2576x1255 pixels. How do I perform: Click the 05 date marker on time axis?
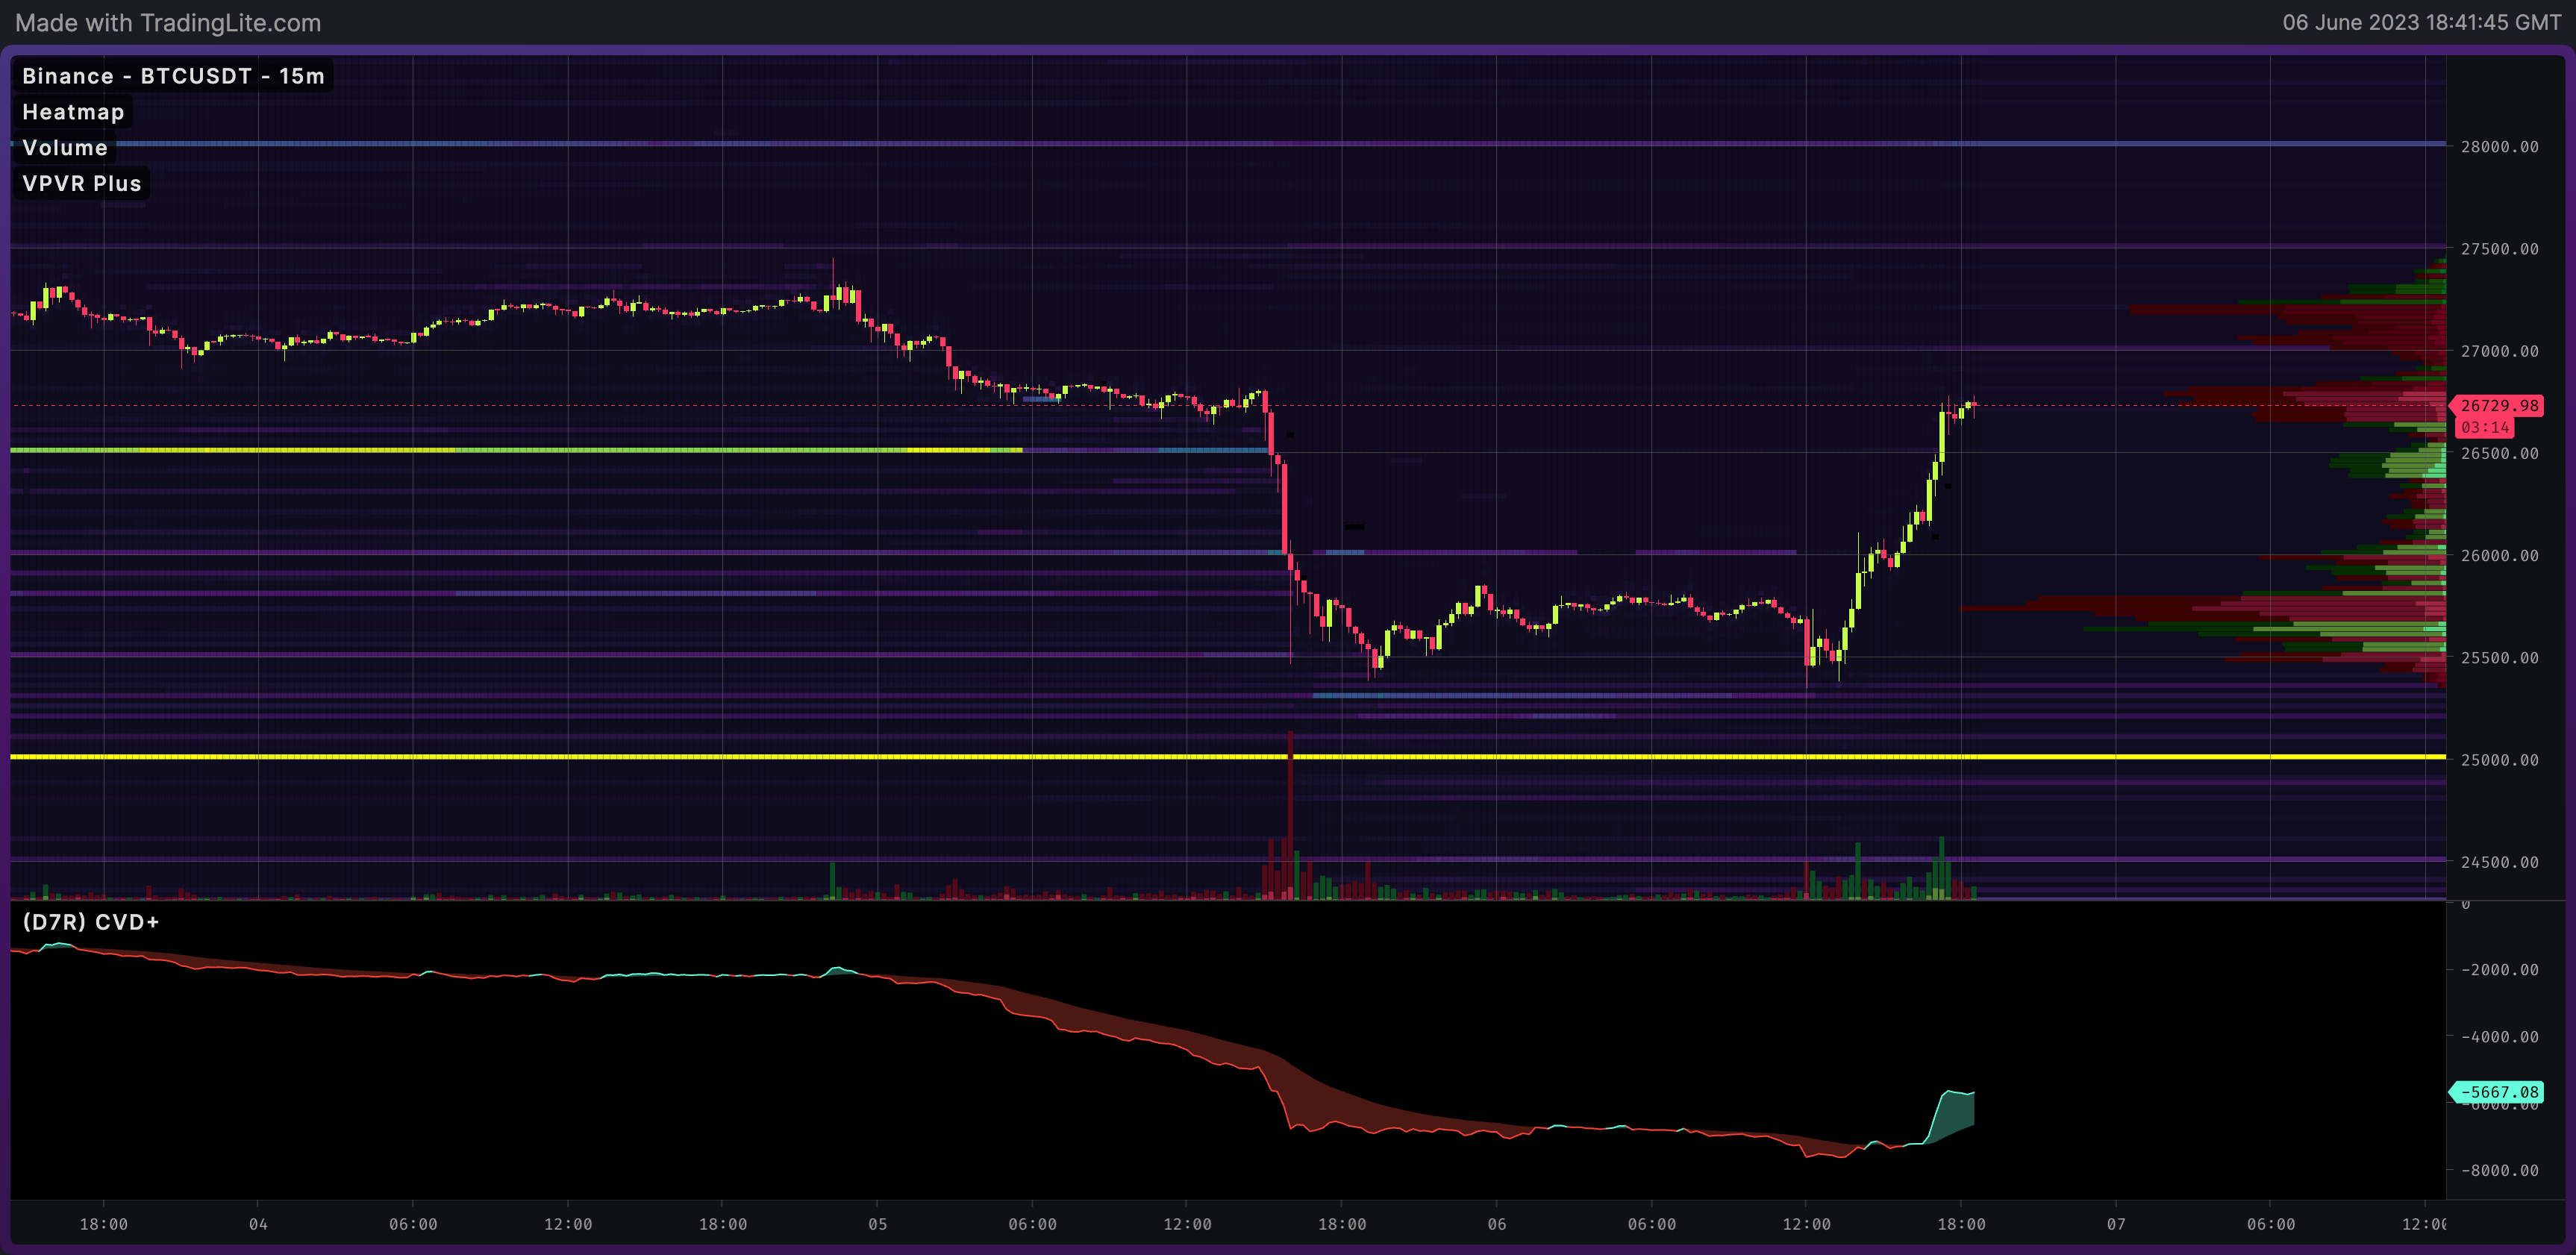tap(877, 1224)
